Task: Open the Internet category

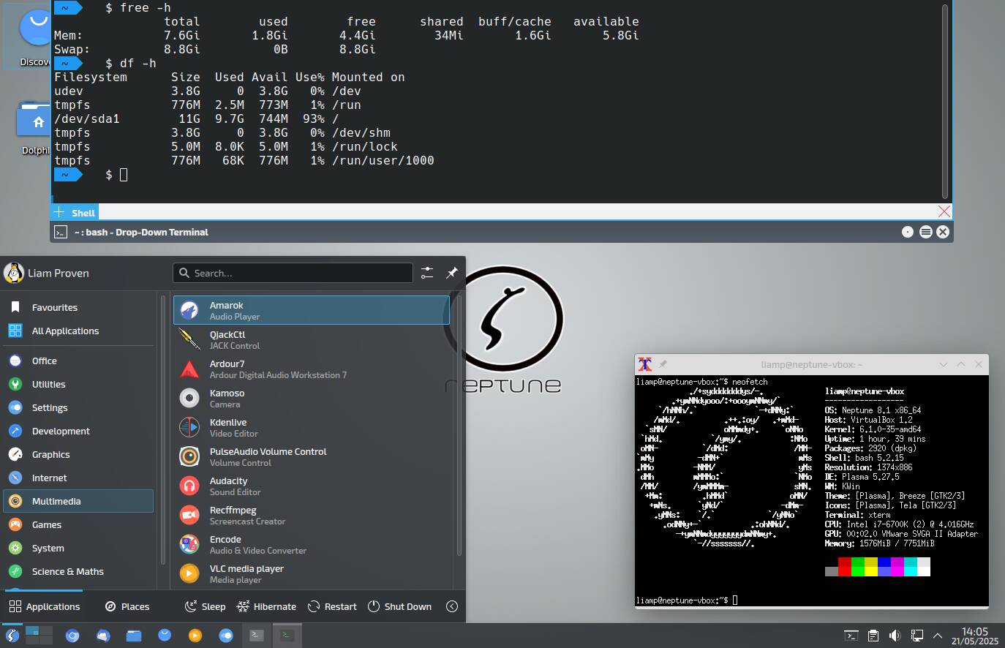Action: click(78, 478)
